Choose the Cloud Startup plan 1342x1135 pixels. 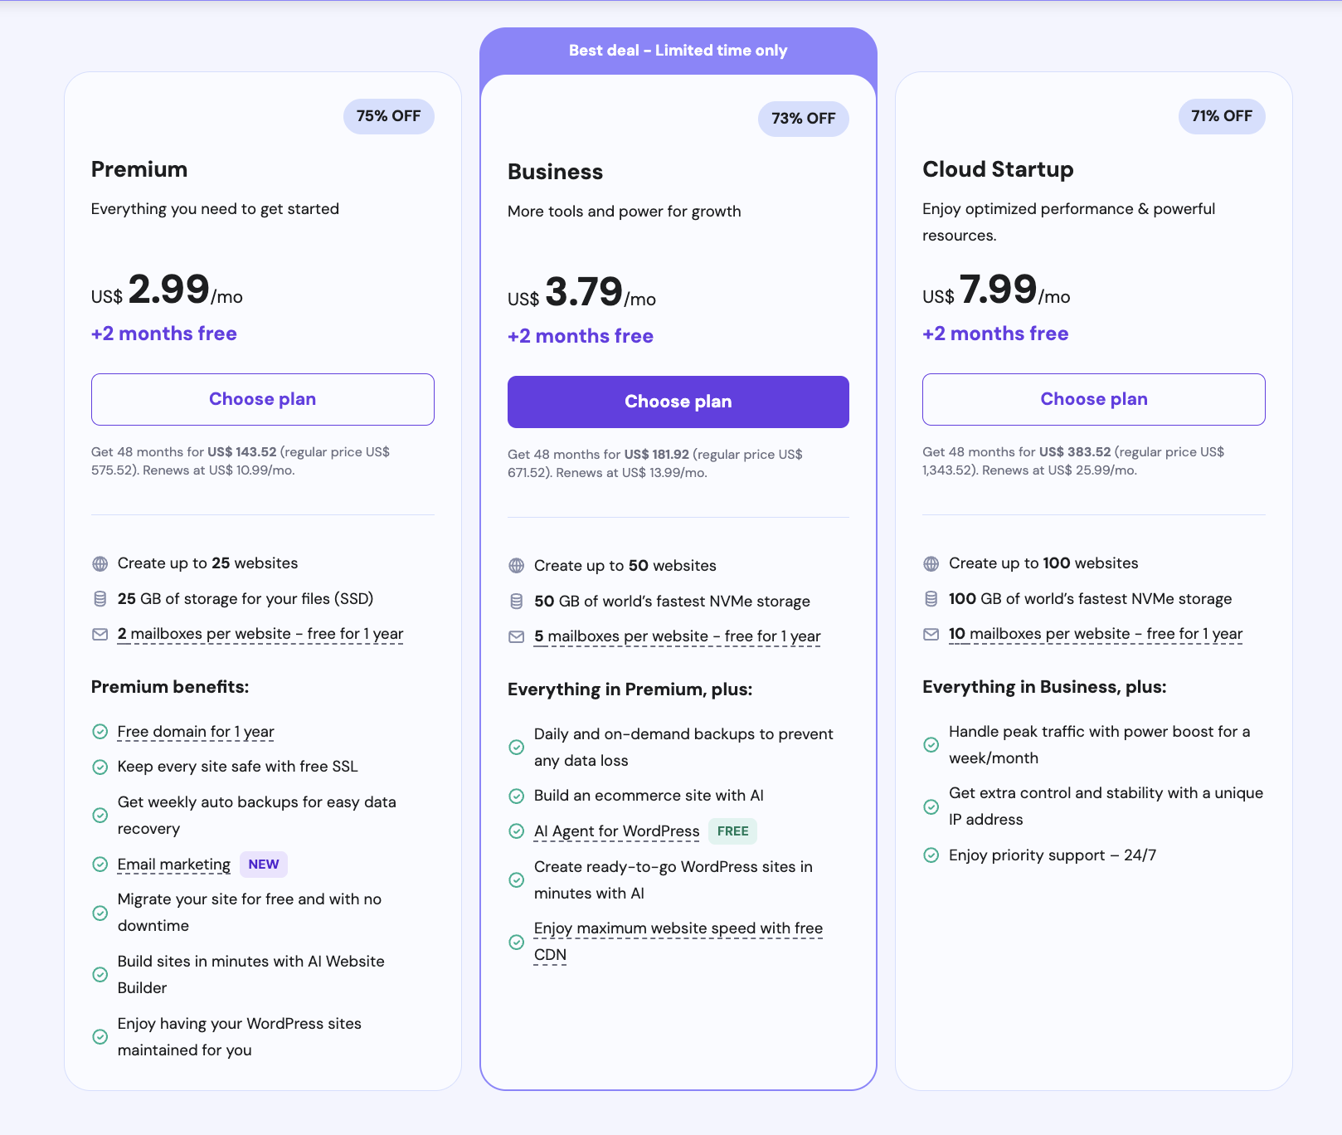[x=1093, y=399]
